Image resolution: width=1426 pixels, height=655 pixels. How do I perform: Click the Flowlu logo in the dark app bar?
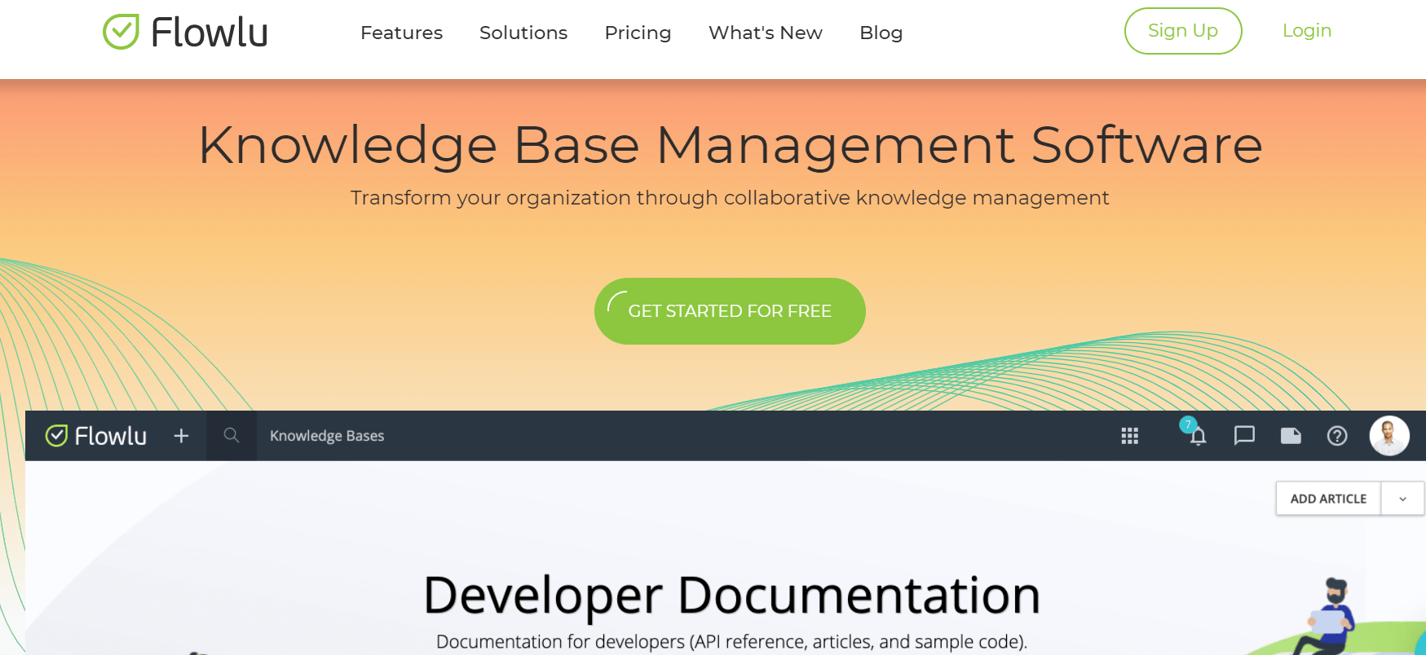click(x=96, y=436)
